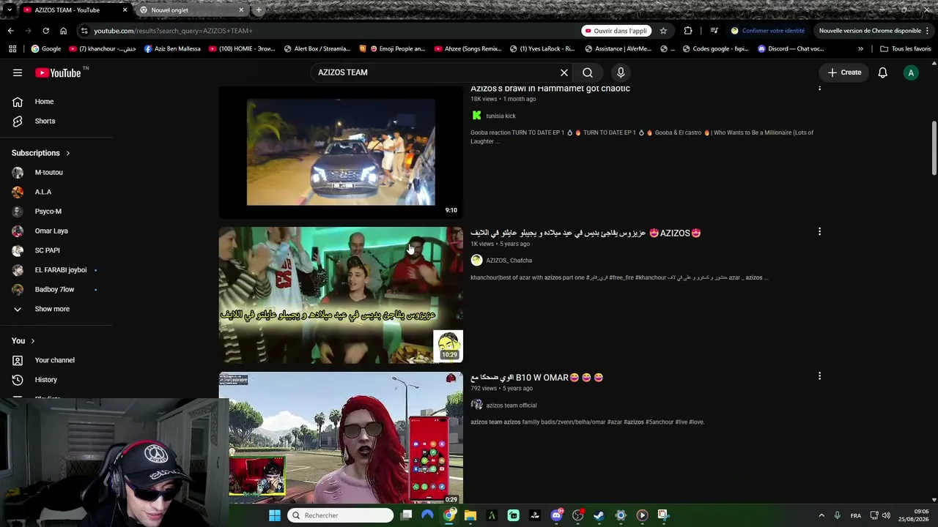Open Chrome extensions puzzle menu
The height and width of the screenshot is (527, 938).
688,31
